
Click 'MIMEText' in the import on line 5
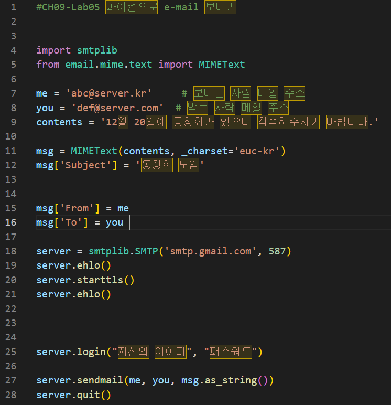pos(222,65)
